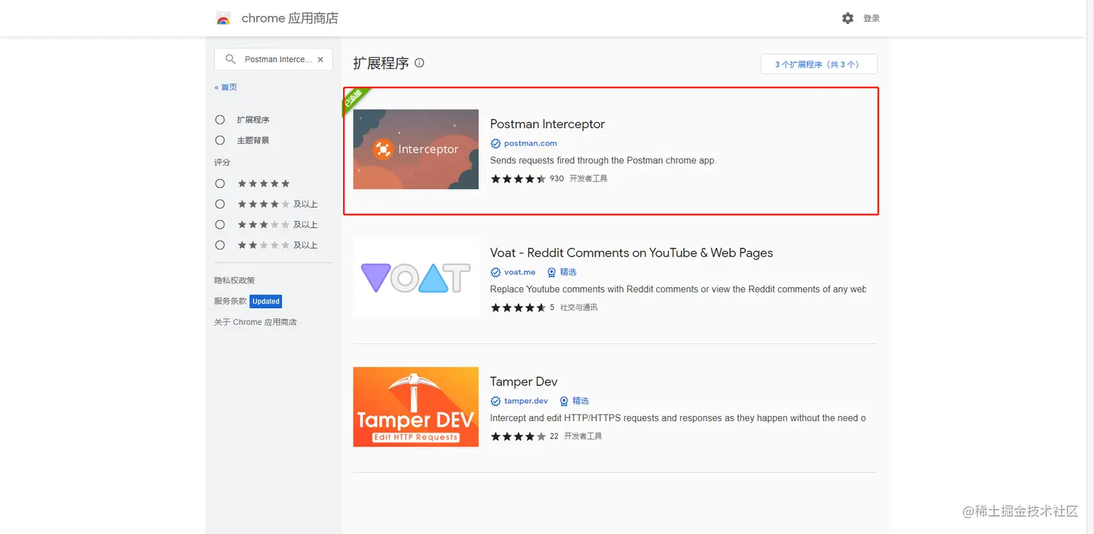Open the Postman Interceptor thumbnail
The image size is (1094, 534).
415,149
